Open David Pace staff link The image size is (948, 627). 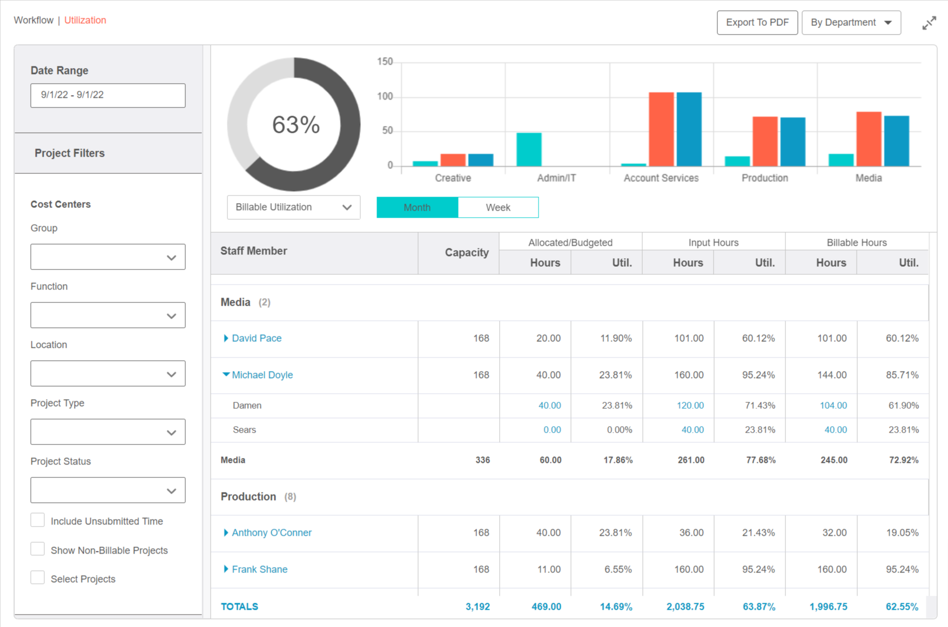pyautogui.click(x=257, y=338)
